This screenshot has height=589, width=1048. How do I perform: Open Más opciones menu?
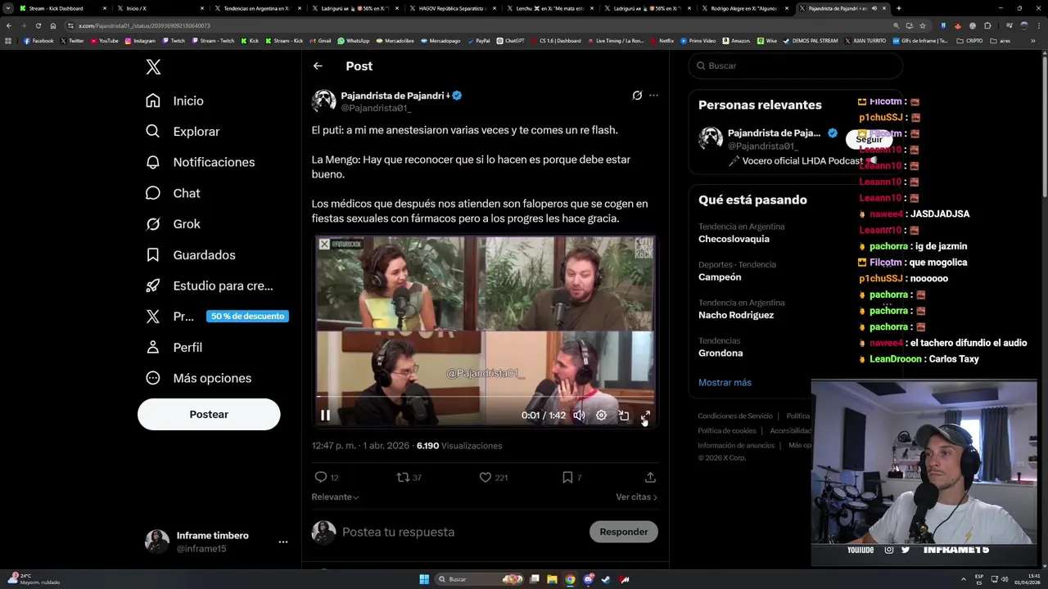[x=198, y=378]
